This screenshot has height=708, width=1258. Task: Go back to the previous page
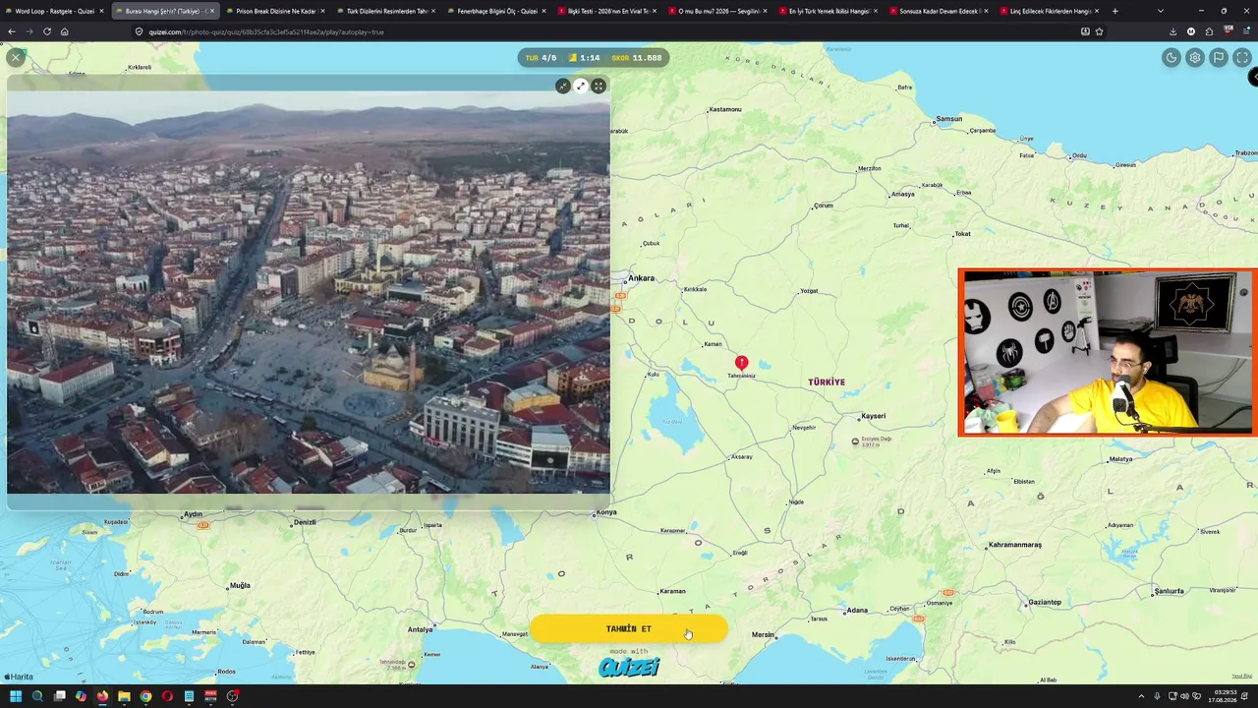click(x=12, y=31)
